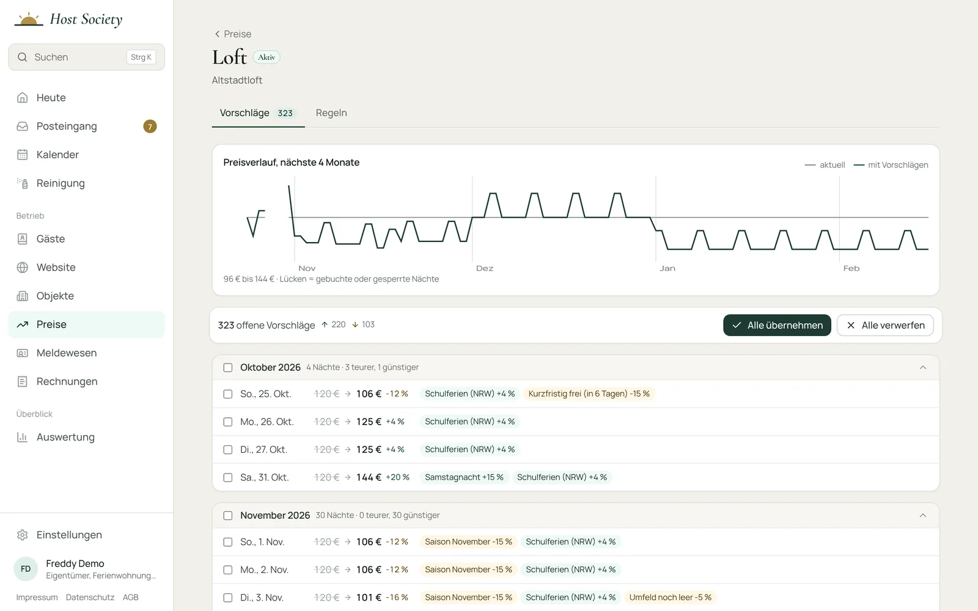Open the Impressum link
The height and width of the screenshot is (611, 978).
[37, 598]
